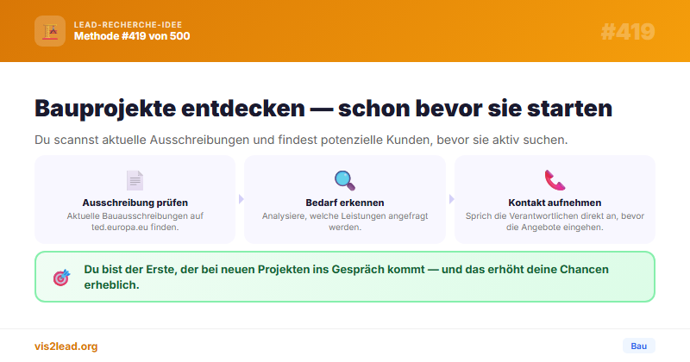Click the document icon above Ausschreibung prüfen

[135, 180]
